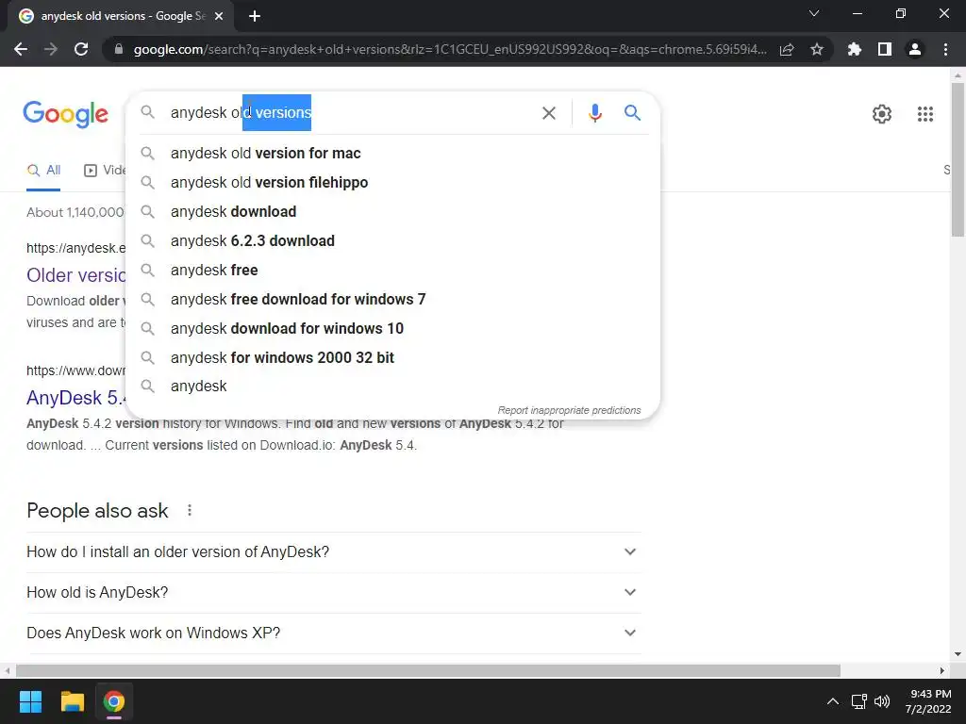The height and width of the screenshot is (724, 966).
Task: Click the Google logo
Action: 65,114
